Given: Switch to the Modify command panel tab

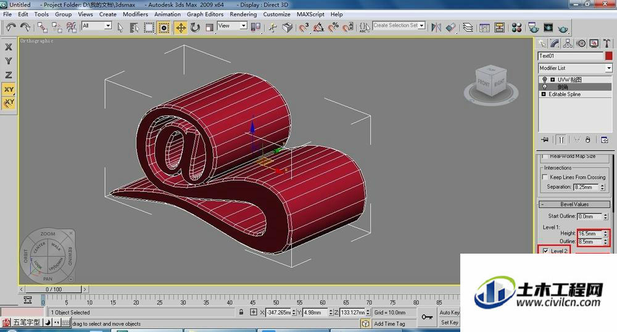Looking at the screenshot, I should pos(555,43).
